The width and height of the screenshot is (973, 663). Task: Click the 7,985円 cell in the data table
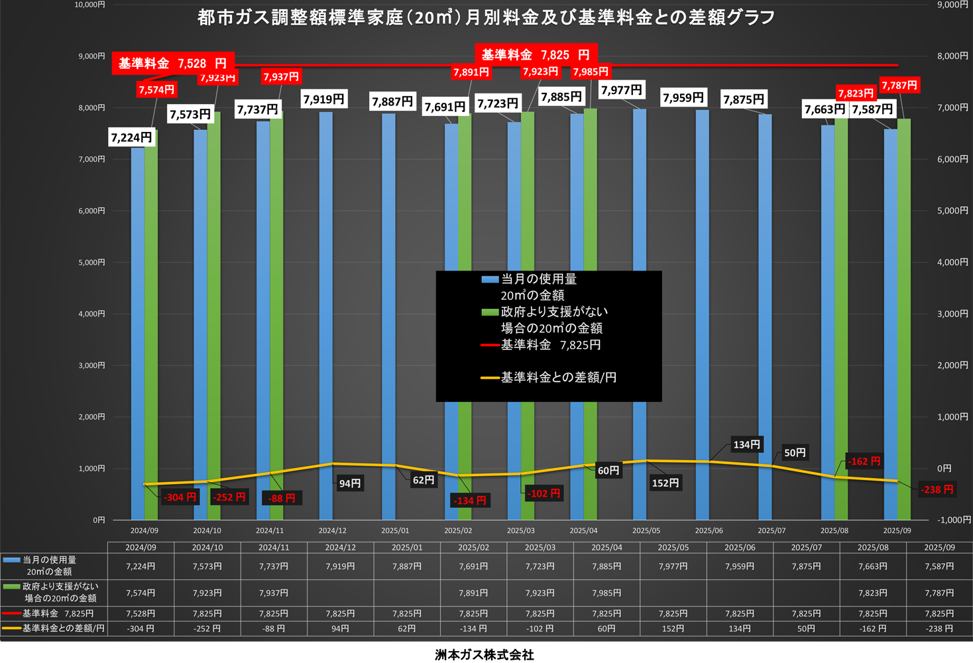click(606, 593)
